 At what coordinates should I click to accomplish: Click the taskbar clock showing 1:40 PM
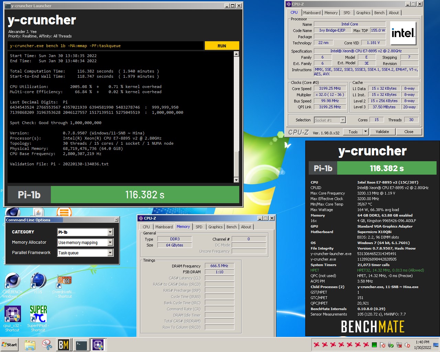pos(422,345)
